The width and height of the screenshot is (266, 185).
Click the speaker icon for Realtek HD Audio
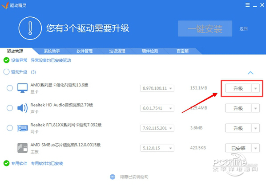pos(22,108)
